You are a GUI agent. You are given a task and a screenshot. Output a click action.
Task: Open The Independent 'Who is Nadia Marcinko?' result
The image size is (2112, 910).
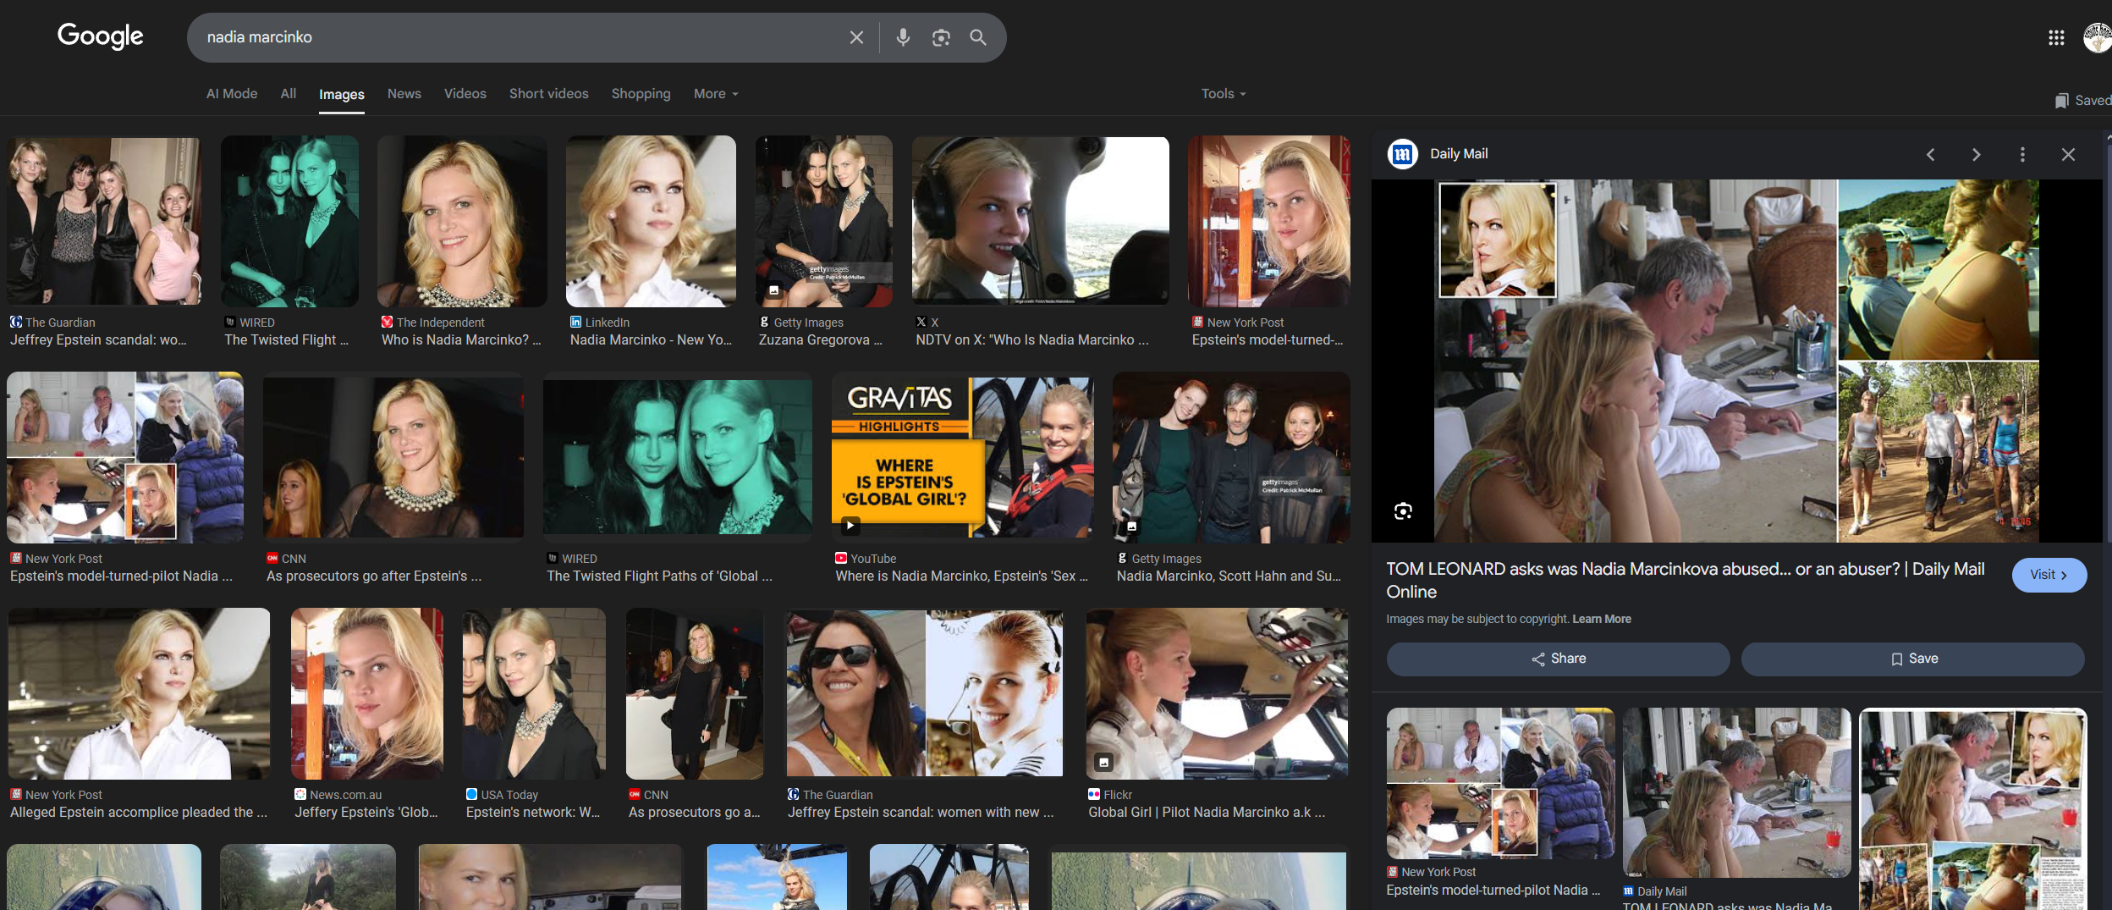pos(461,339)
